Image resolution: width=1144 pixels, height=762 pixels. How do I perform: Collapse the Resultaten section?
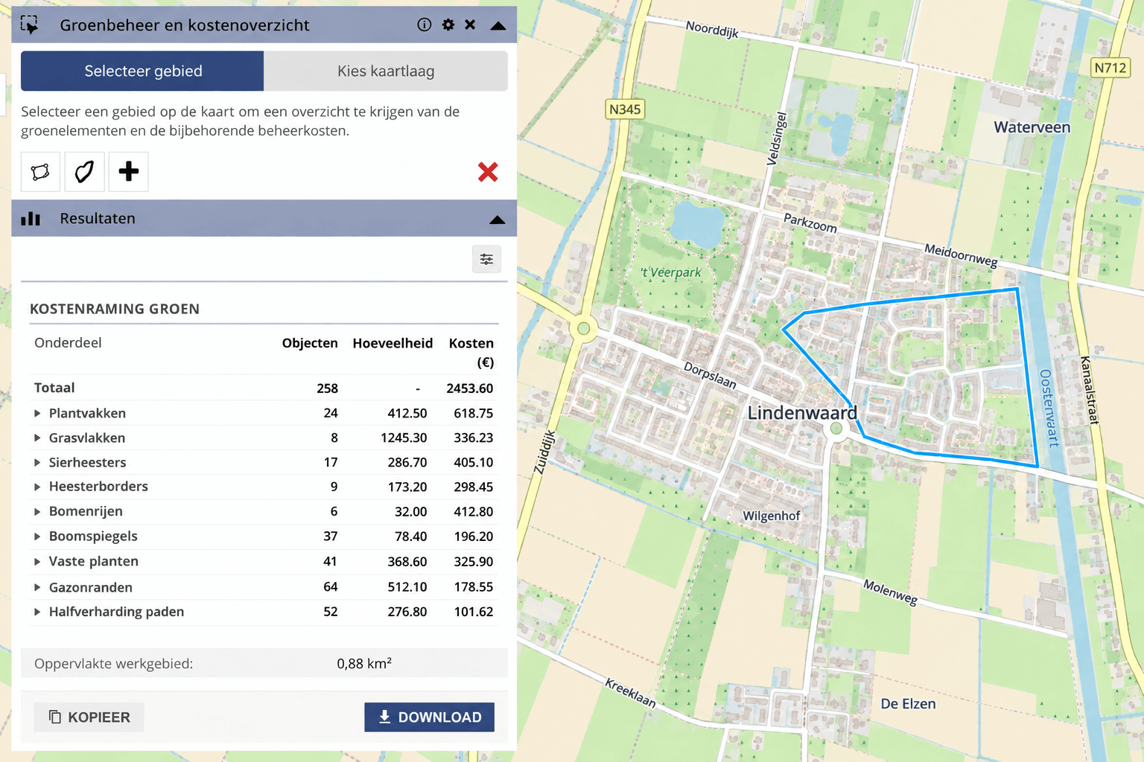tap(498, 220)
